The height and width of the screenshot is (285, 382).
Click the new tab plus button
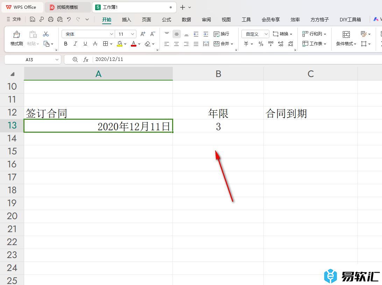(183, 7)
